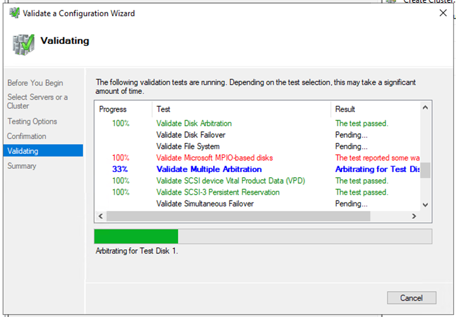Sort by the Progress column header
The width and height of the screenshot is (456, 317).
point(123,109)
